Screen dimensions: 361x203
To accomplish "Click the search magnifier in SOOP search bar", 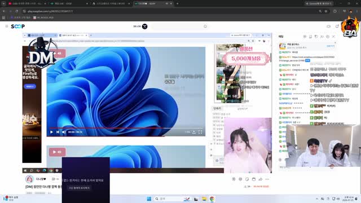I will [x=205, y=27].
